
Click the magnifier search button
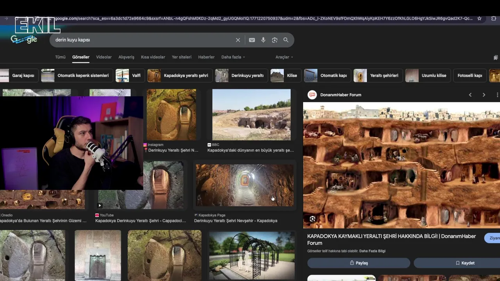(x=286, y=40)
